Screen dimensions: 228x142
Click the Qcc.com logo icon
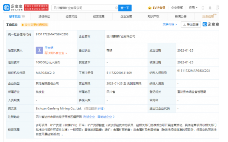coord(7,7)
